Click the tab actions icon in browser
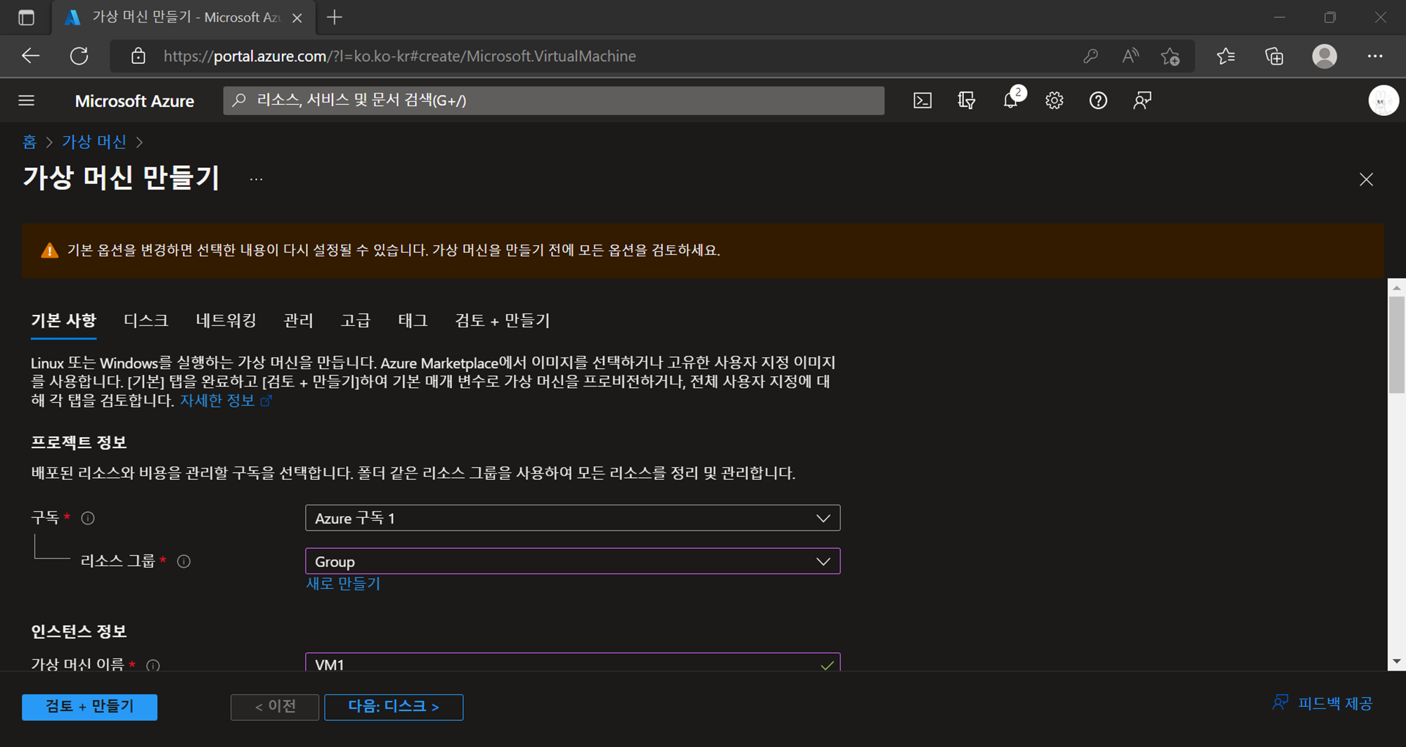Viewport: 1406px width, 747px height. [26, 18]
